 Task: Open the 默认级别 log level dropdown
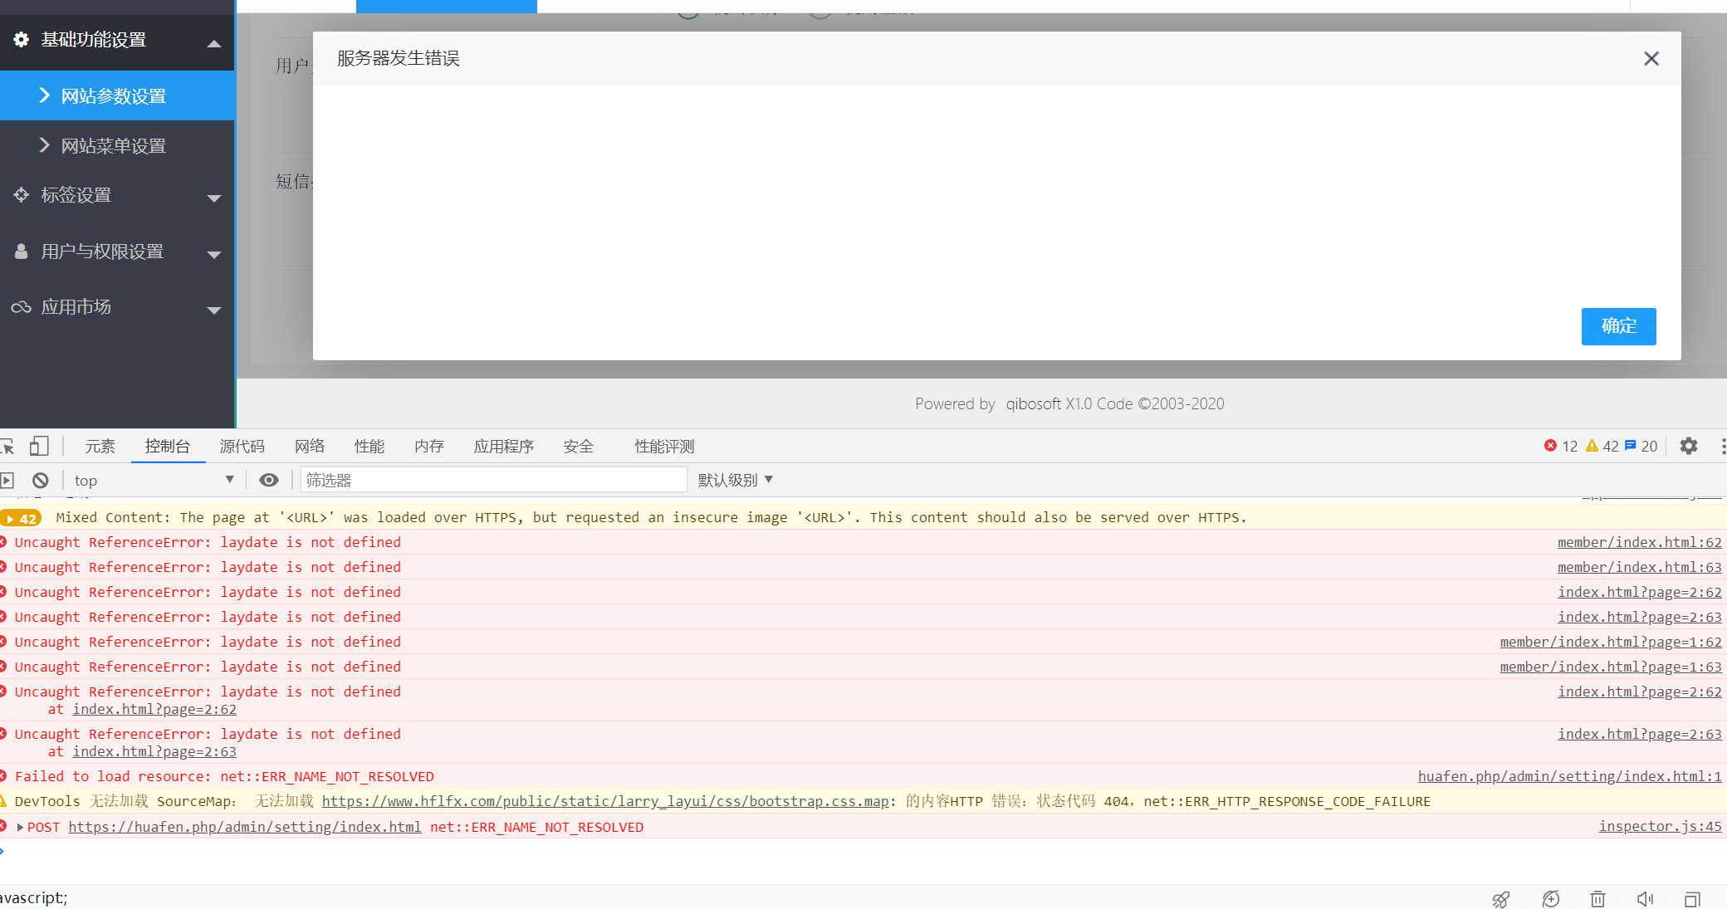coord(736,481)
